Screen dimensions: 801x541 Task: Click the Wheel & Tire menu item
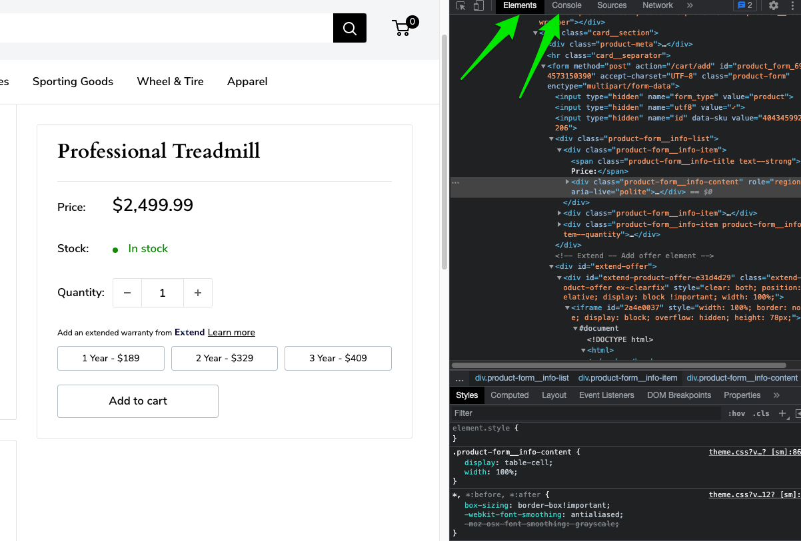171,81
